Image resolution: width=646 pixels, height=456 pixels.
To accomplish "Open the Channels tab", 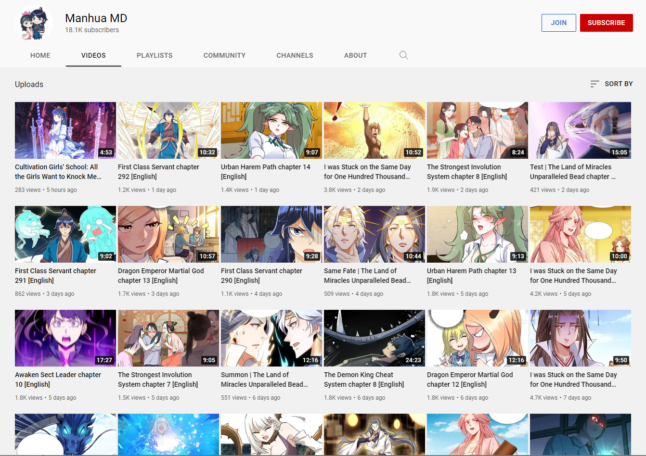I will 295,55.
